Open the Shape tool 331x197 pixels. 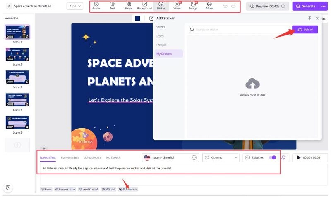[128, 6]
